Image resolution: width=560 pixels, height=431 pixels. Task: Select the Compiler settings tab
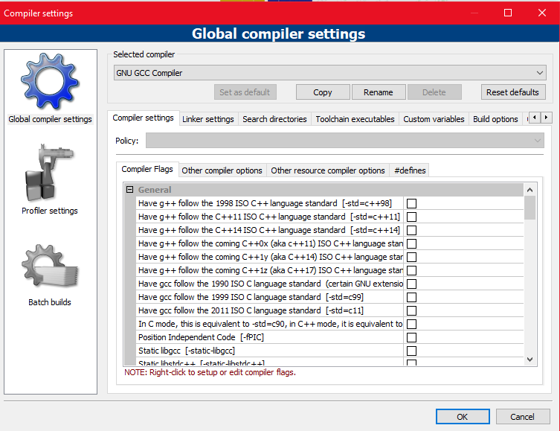[143, 118]
